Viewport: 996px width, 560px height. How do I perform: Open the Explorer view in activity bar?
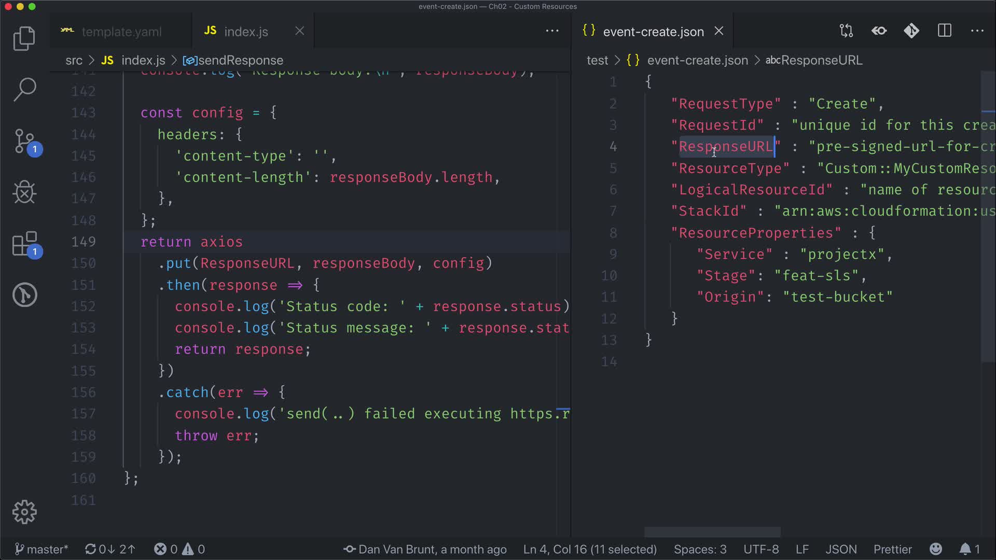24,39
